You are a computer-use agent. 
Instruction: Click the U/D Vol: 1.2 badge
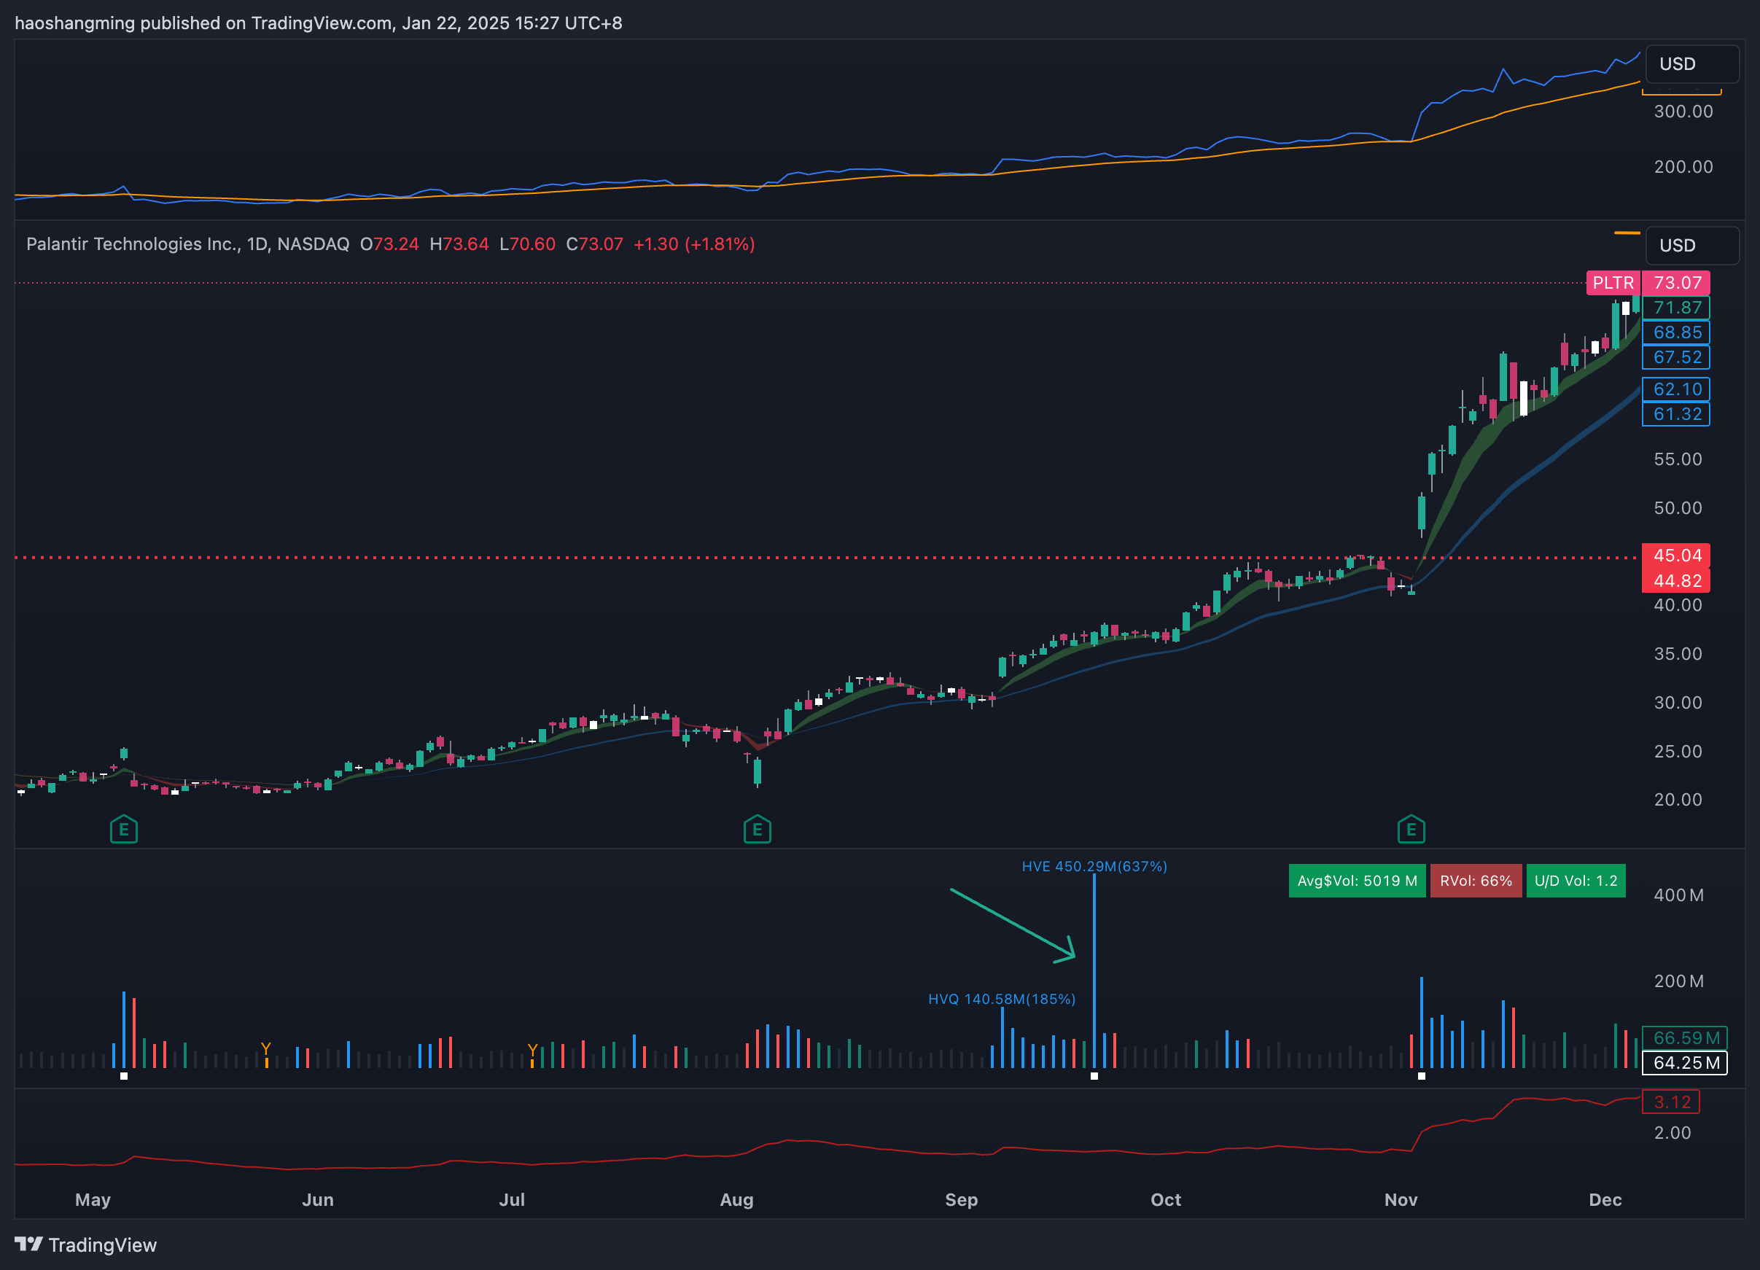(x=1576, y=881)
